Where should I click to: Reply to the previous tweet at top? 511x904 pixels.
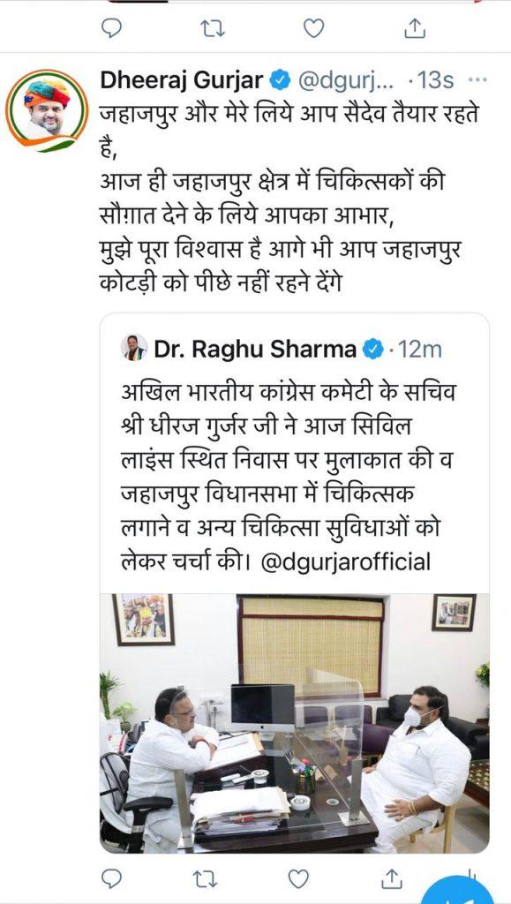(110, 27)
